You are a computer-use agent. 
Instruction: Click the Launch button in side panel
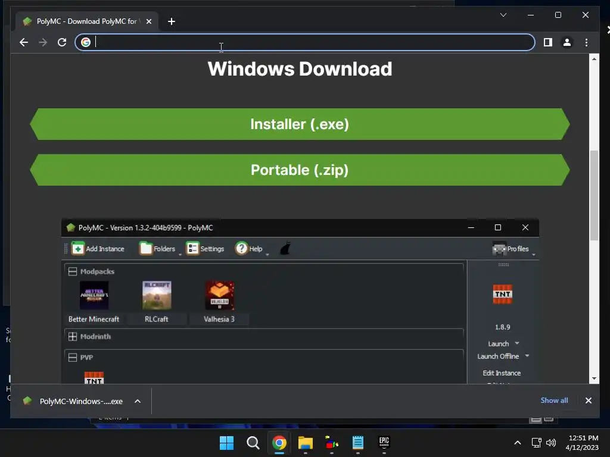499,343
